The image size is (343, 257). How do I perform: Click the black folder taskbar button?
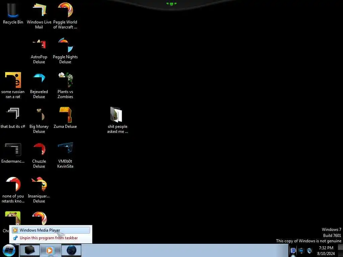coord(29,250)
